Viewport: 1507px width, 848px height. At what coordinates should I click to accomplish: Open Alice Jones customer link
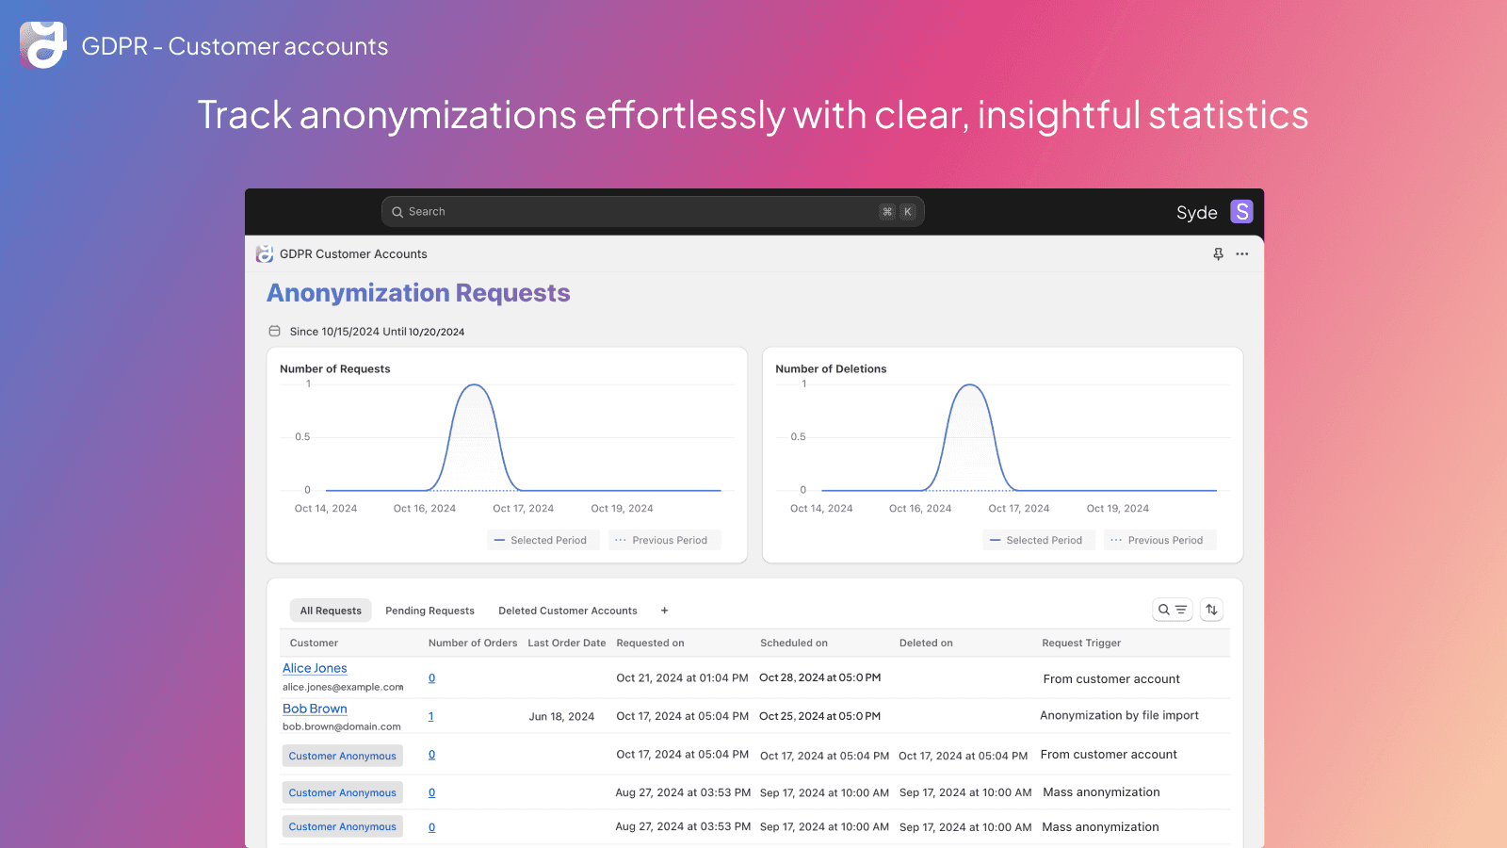(x=315, y=668)
